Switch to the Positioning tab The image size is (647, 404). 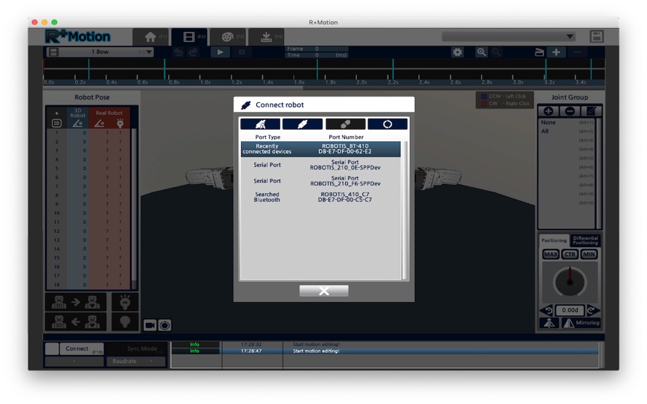coord(554,240)
